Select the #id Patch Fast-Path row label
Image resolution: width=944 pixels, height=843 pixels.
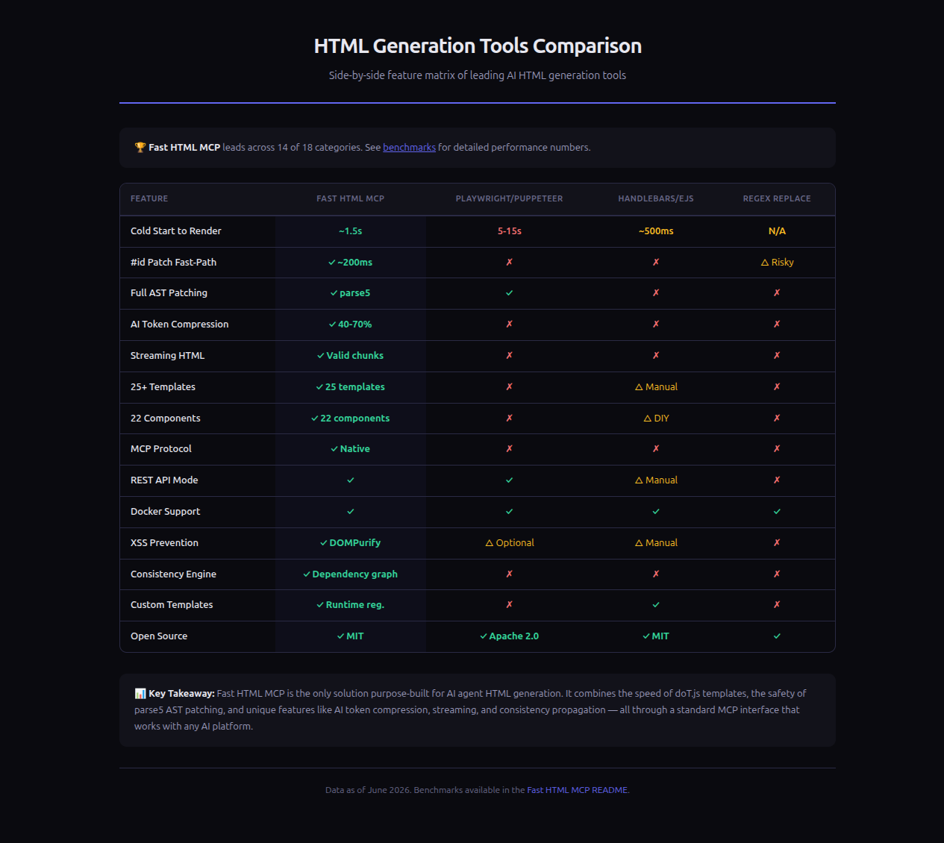[x=173, y=263]
